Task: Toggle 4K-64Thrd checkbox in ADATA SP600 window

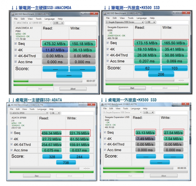Action: pos(12,145)
